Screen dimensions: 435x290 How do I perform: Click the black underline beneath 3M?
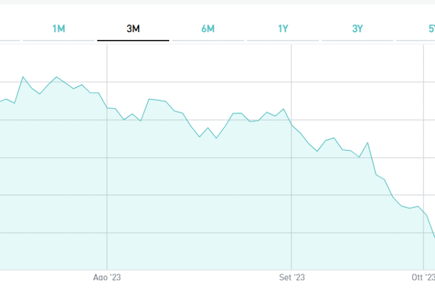point(134,40)
